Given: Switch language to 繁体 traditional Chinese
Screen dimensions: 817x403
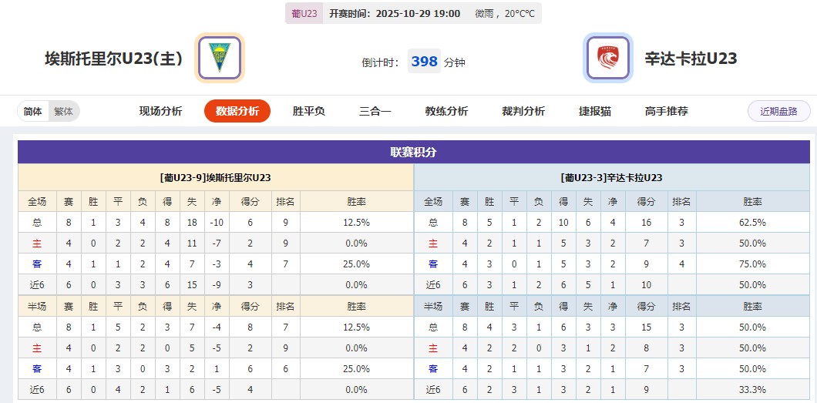Looking at the screenshot, I should pyautogui.click(x=63, y=111).
